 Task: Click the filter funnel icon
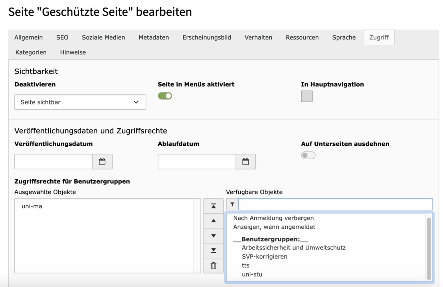(232, 204)
